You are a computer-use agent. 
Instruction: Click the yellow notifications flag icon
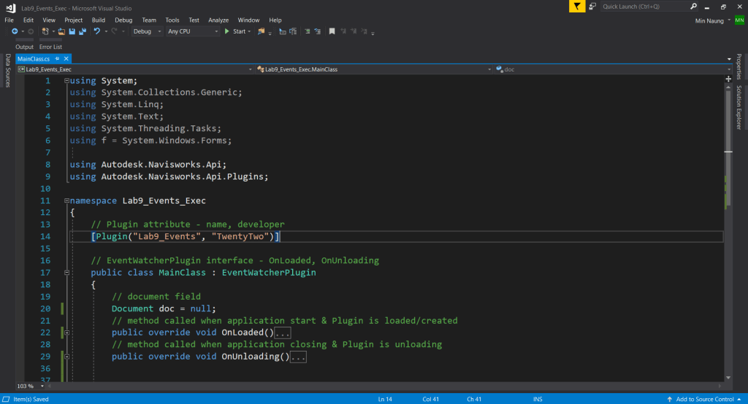coord(577,7)
